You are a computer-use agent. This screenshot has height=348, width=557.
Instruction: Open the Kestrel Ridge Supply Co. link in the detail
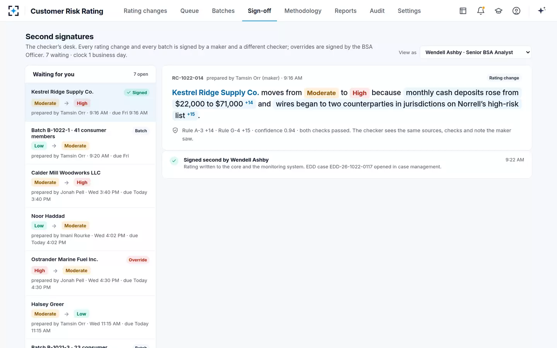(x=215, y=92)
